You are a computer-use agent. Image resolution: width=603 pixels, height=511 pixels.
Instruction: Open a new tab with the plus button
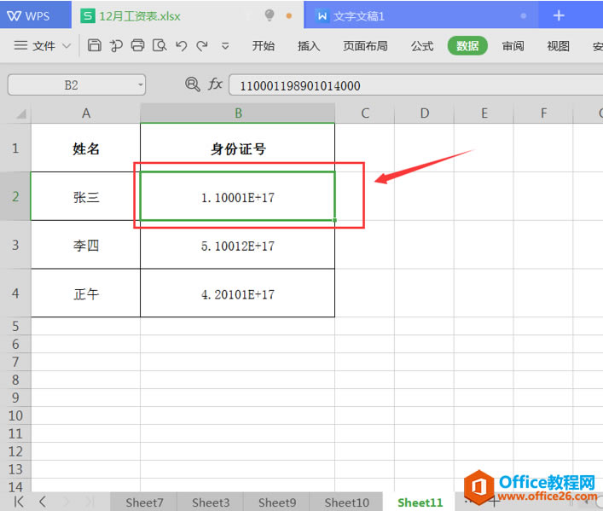[559, 15]
